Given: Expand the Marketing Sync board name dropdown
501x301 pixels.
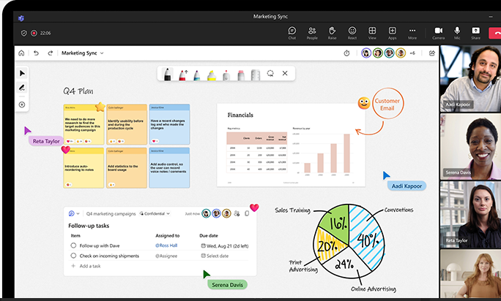Looking at the screenshot, I should [102, 53].
